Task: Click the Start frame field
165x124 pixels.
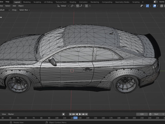Action: click(x=158, y=114)
